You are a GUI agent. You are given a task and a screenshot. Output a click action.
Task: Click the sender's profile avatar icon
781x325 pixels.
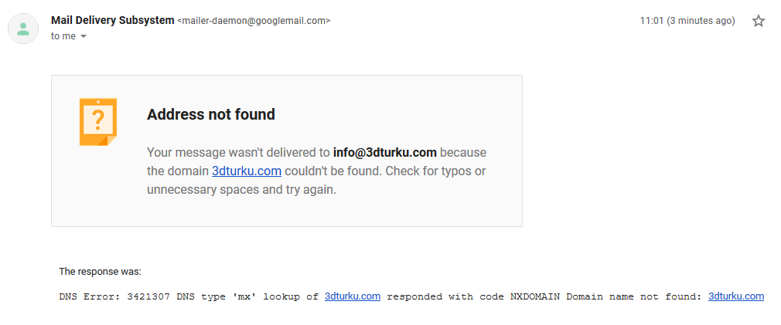[23, 29]
